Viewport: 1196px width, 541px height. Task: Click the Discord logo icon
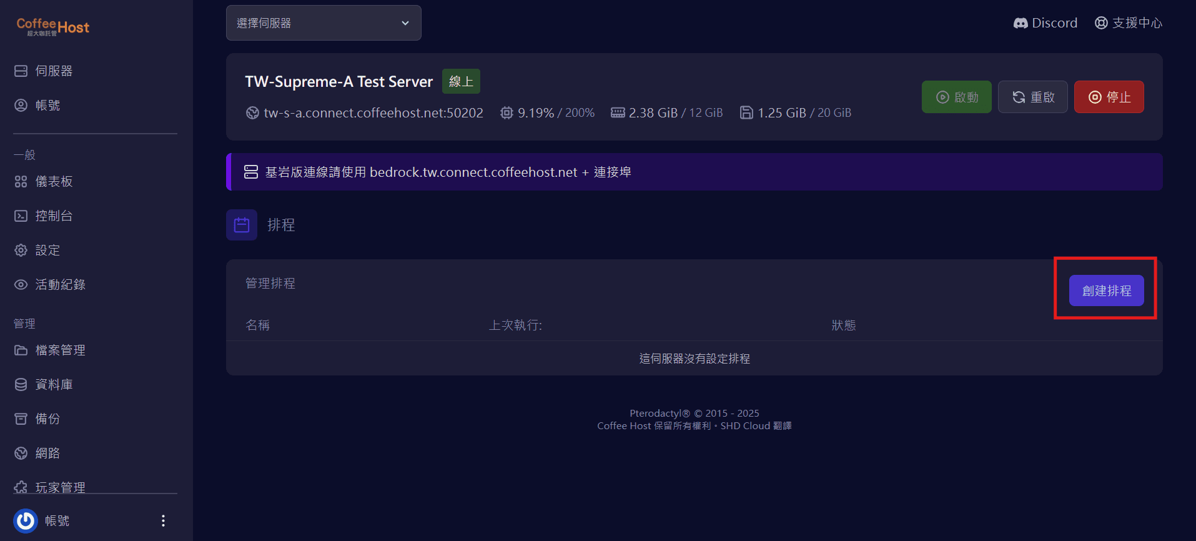[1021, 23]
